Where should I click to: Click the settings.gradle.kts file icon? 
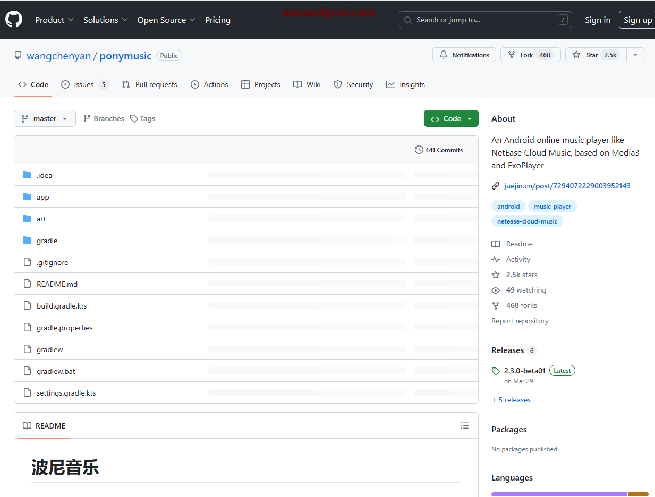click(x=27, y=392)
